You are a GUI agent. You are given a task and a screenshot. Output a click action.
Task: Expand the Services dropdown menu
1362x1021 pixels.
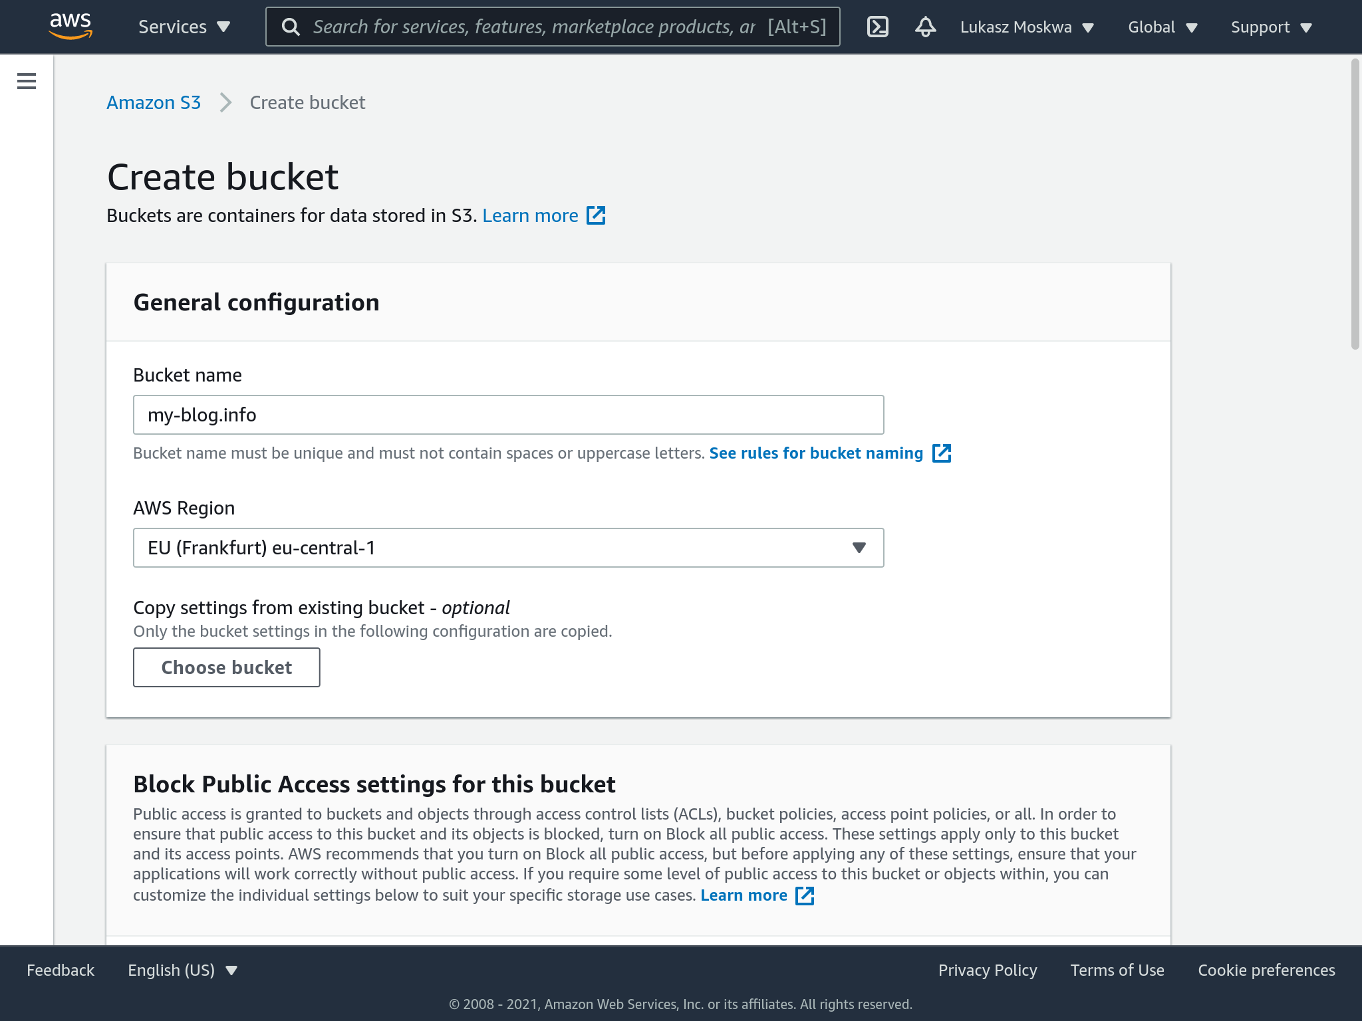184,27
